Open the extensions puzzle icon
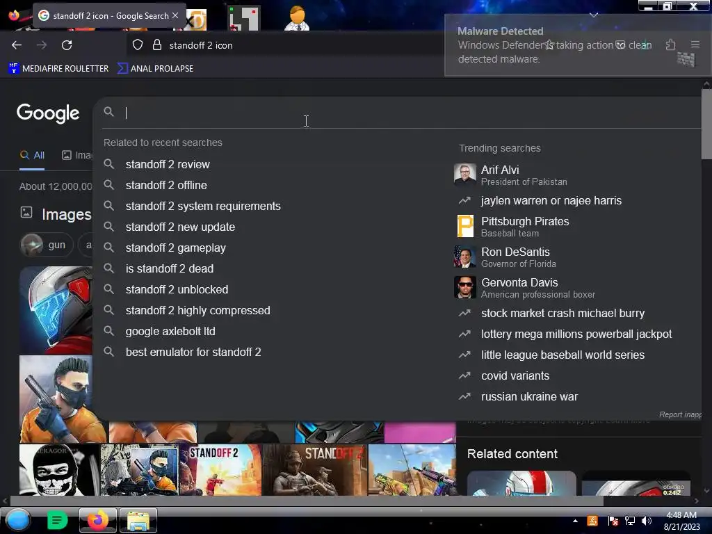712x534 pixels. point(671,44)
